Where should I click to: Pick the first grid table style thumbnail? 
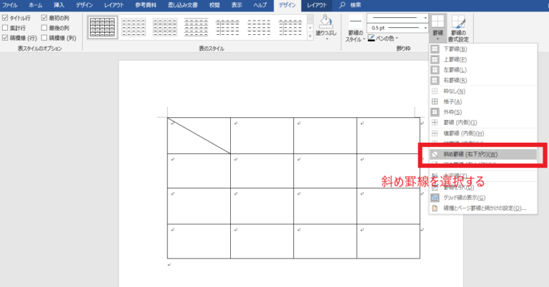tap(102, 27)
